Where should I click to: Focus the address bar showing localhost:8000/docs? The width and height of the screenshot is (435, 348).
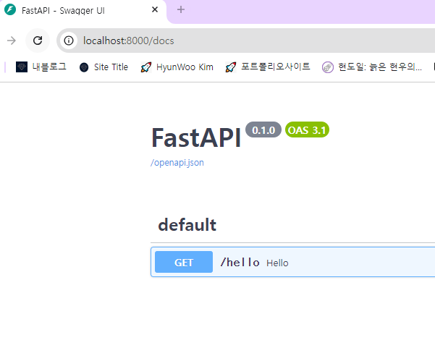(246, 41)
